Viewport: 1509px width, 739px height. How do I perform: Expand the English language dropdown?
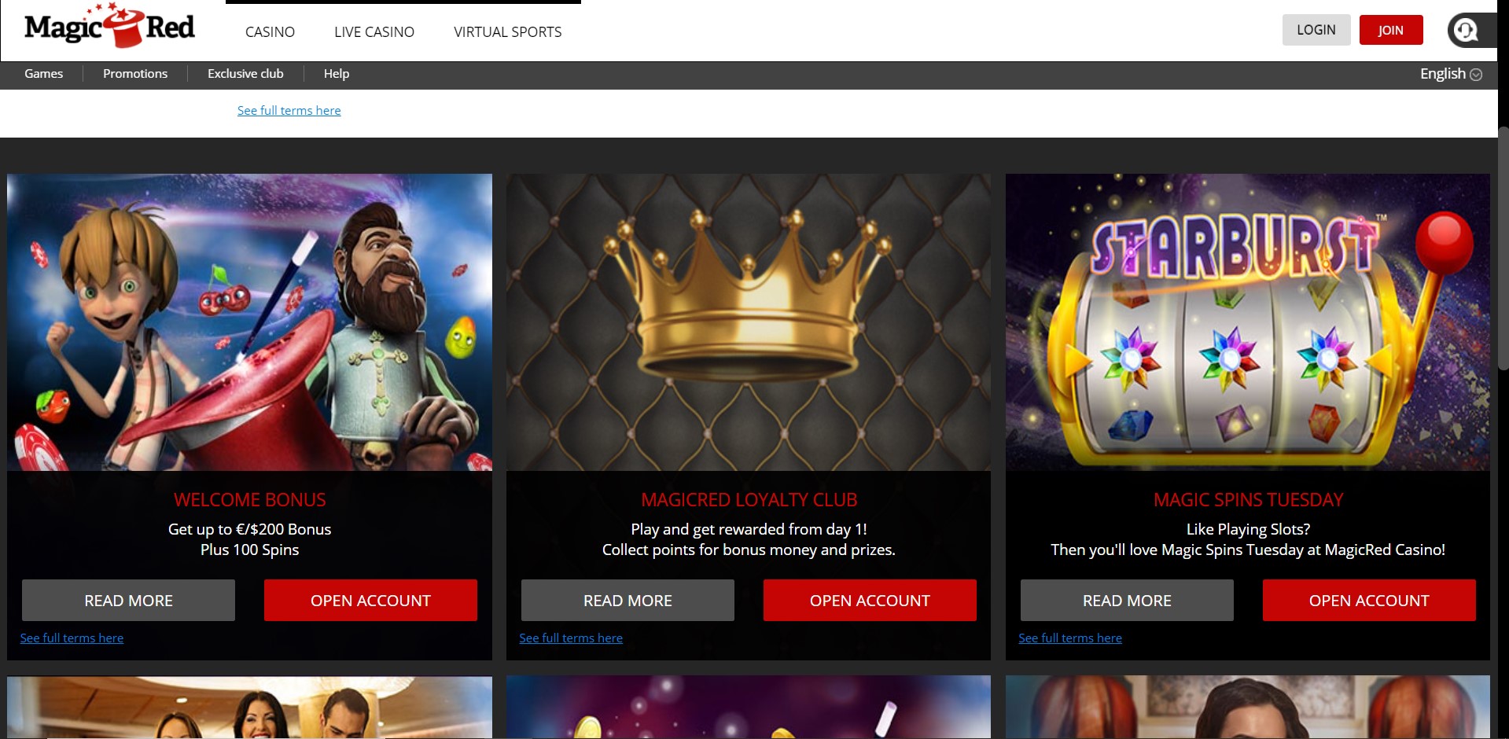pyautogui.click(x=1451, y=74)
